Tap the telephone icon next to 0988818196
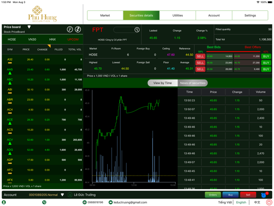This screenshot has height=206, width=274. tap(84, 203)
